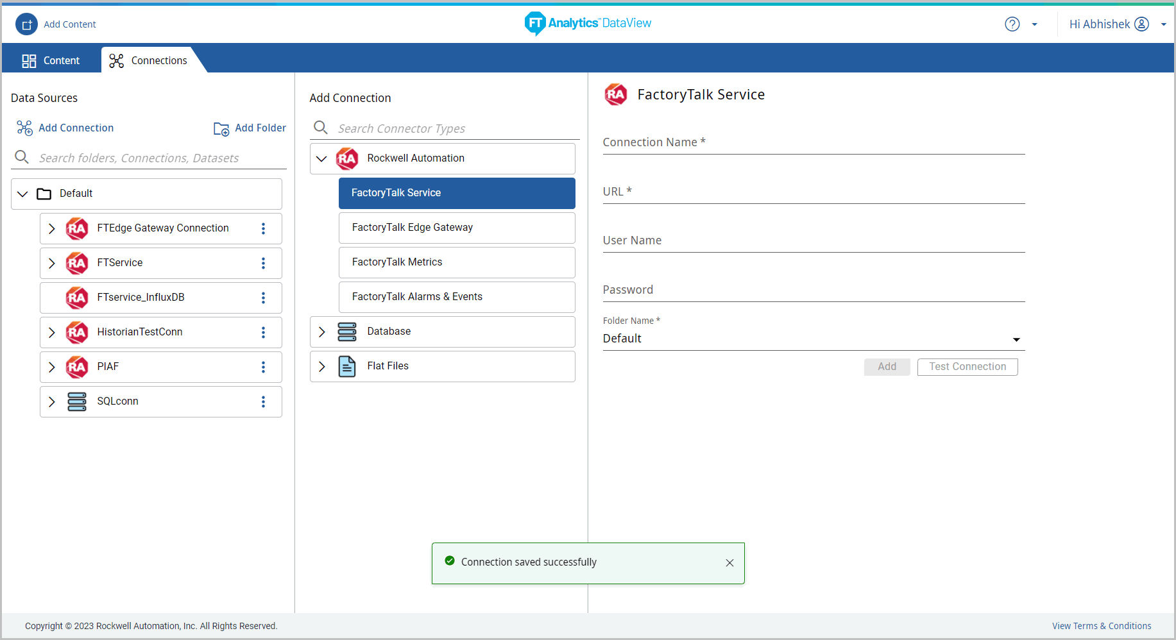Click the FactoryTalk Service header RA logo
Image resolution: width=1176 pixels, height=640 pixels.
[616, 95]
